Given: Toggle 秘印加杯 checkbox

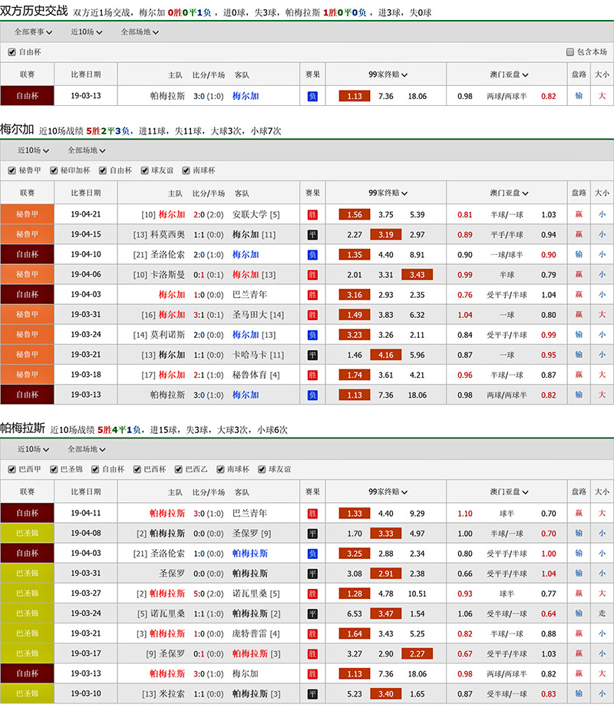Looking at the screenshot, I should click(x=54, y=170).
